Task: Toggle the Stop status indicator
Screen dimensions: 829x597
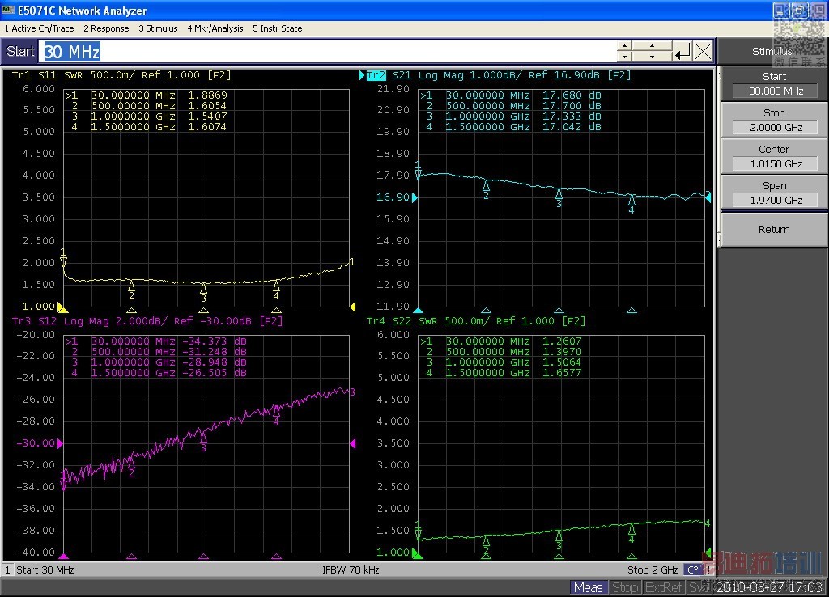Action: [624, 587]
